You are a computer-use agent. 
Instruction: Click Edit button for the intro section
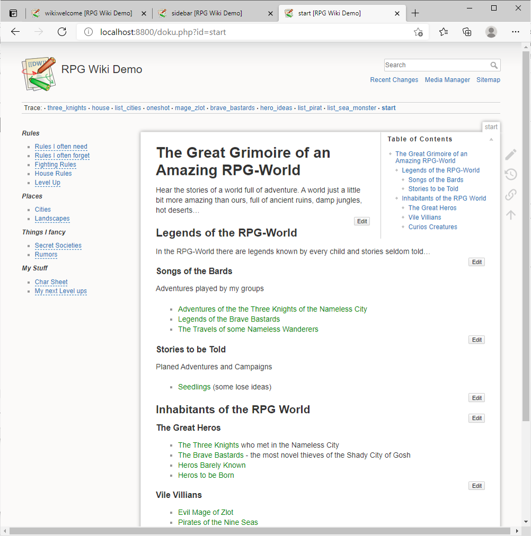click(362, 221)
